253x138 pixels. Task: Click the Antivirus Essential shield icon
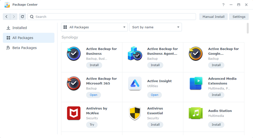point(135,113)
